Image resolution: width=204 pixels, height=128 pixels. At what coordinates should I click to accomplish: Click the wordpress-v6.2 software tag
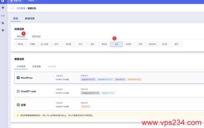click(134, 79)
